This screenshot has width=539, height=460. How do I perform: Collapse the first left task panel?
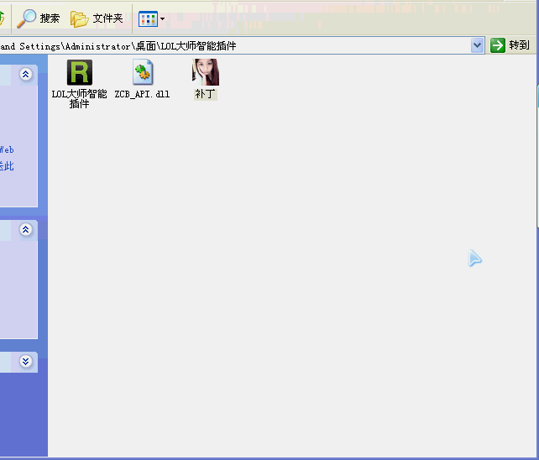26,75
